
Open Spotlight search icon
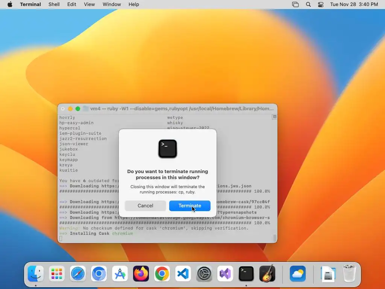pos(308,5)
